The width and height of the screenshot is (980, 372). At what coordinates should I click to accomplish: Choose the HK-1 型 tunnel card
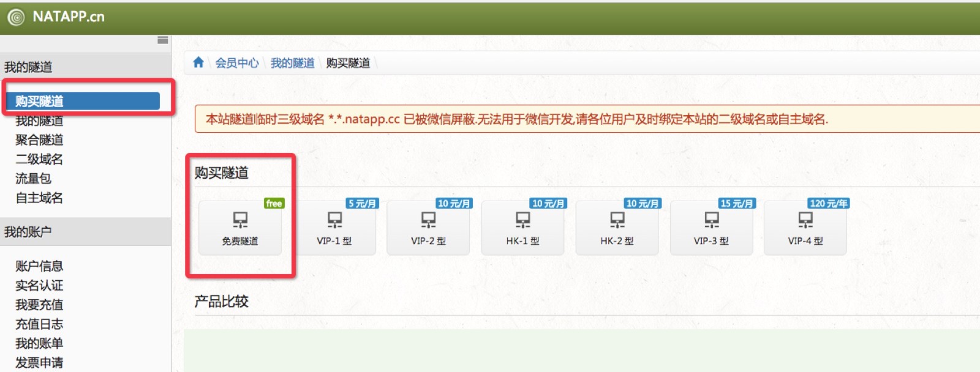coord(523,228)
